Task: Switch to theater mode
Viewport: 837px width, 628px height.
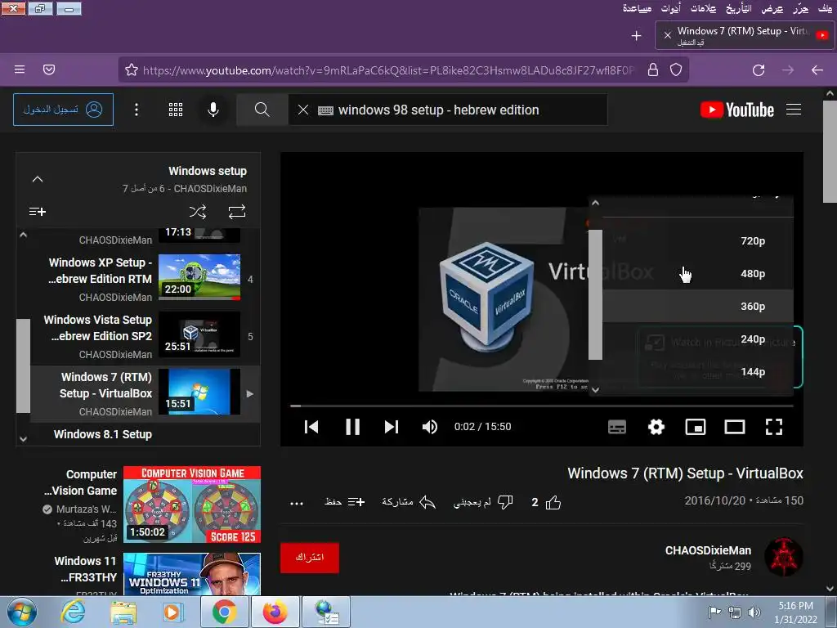Action: (735, 427)
